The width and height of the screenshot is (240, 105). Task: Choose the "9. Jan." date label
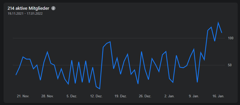coord(194,96)
